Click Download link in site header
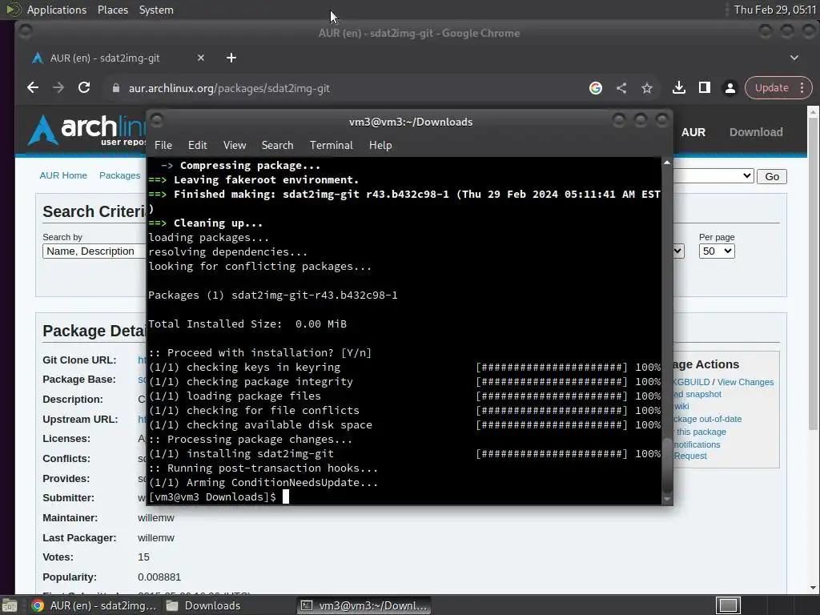 pyautogui.click(x=756, y=132)
